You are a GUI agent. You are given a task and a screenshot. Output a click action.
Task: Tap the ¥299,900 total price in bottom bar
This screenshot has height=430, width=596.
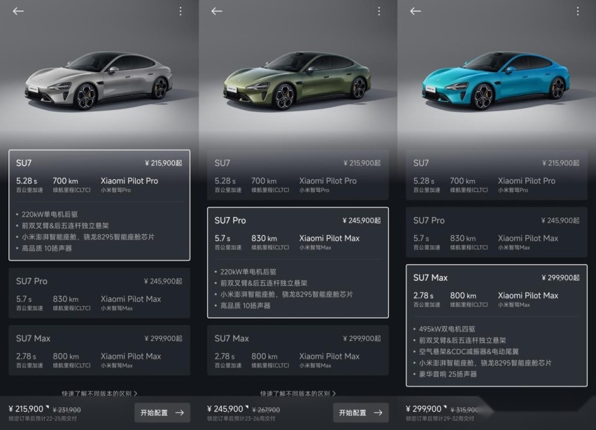click(x=423, y=409)
